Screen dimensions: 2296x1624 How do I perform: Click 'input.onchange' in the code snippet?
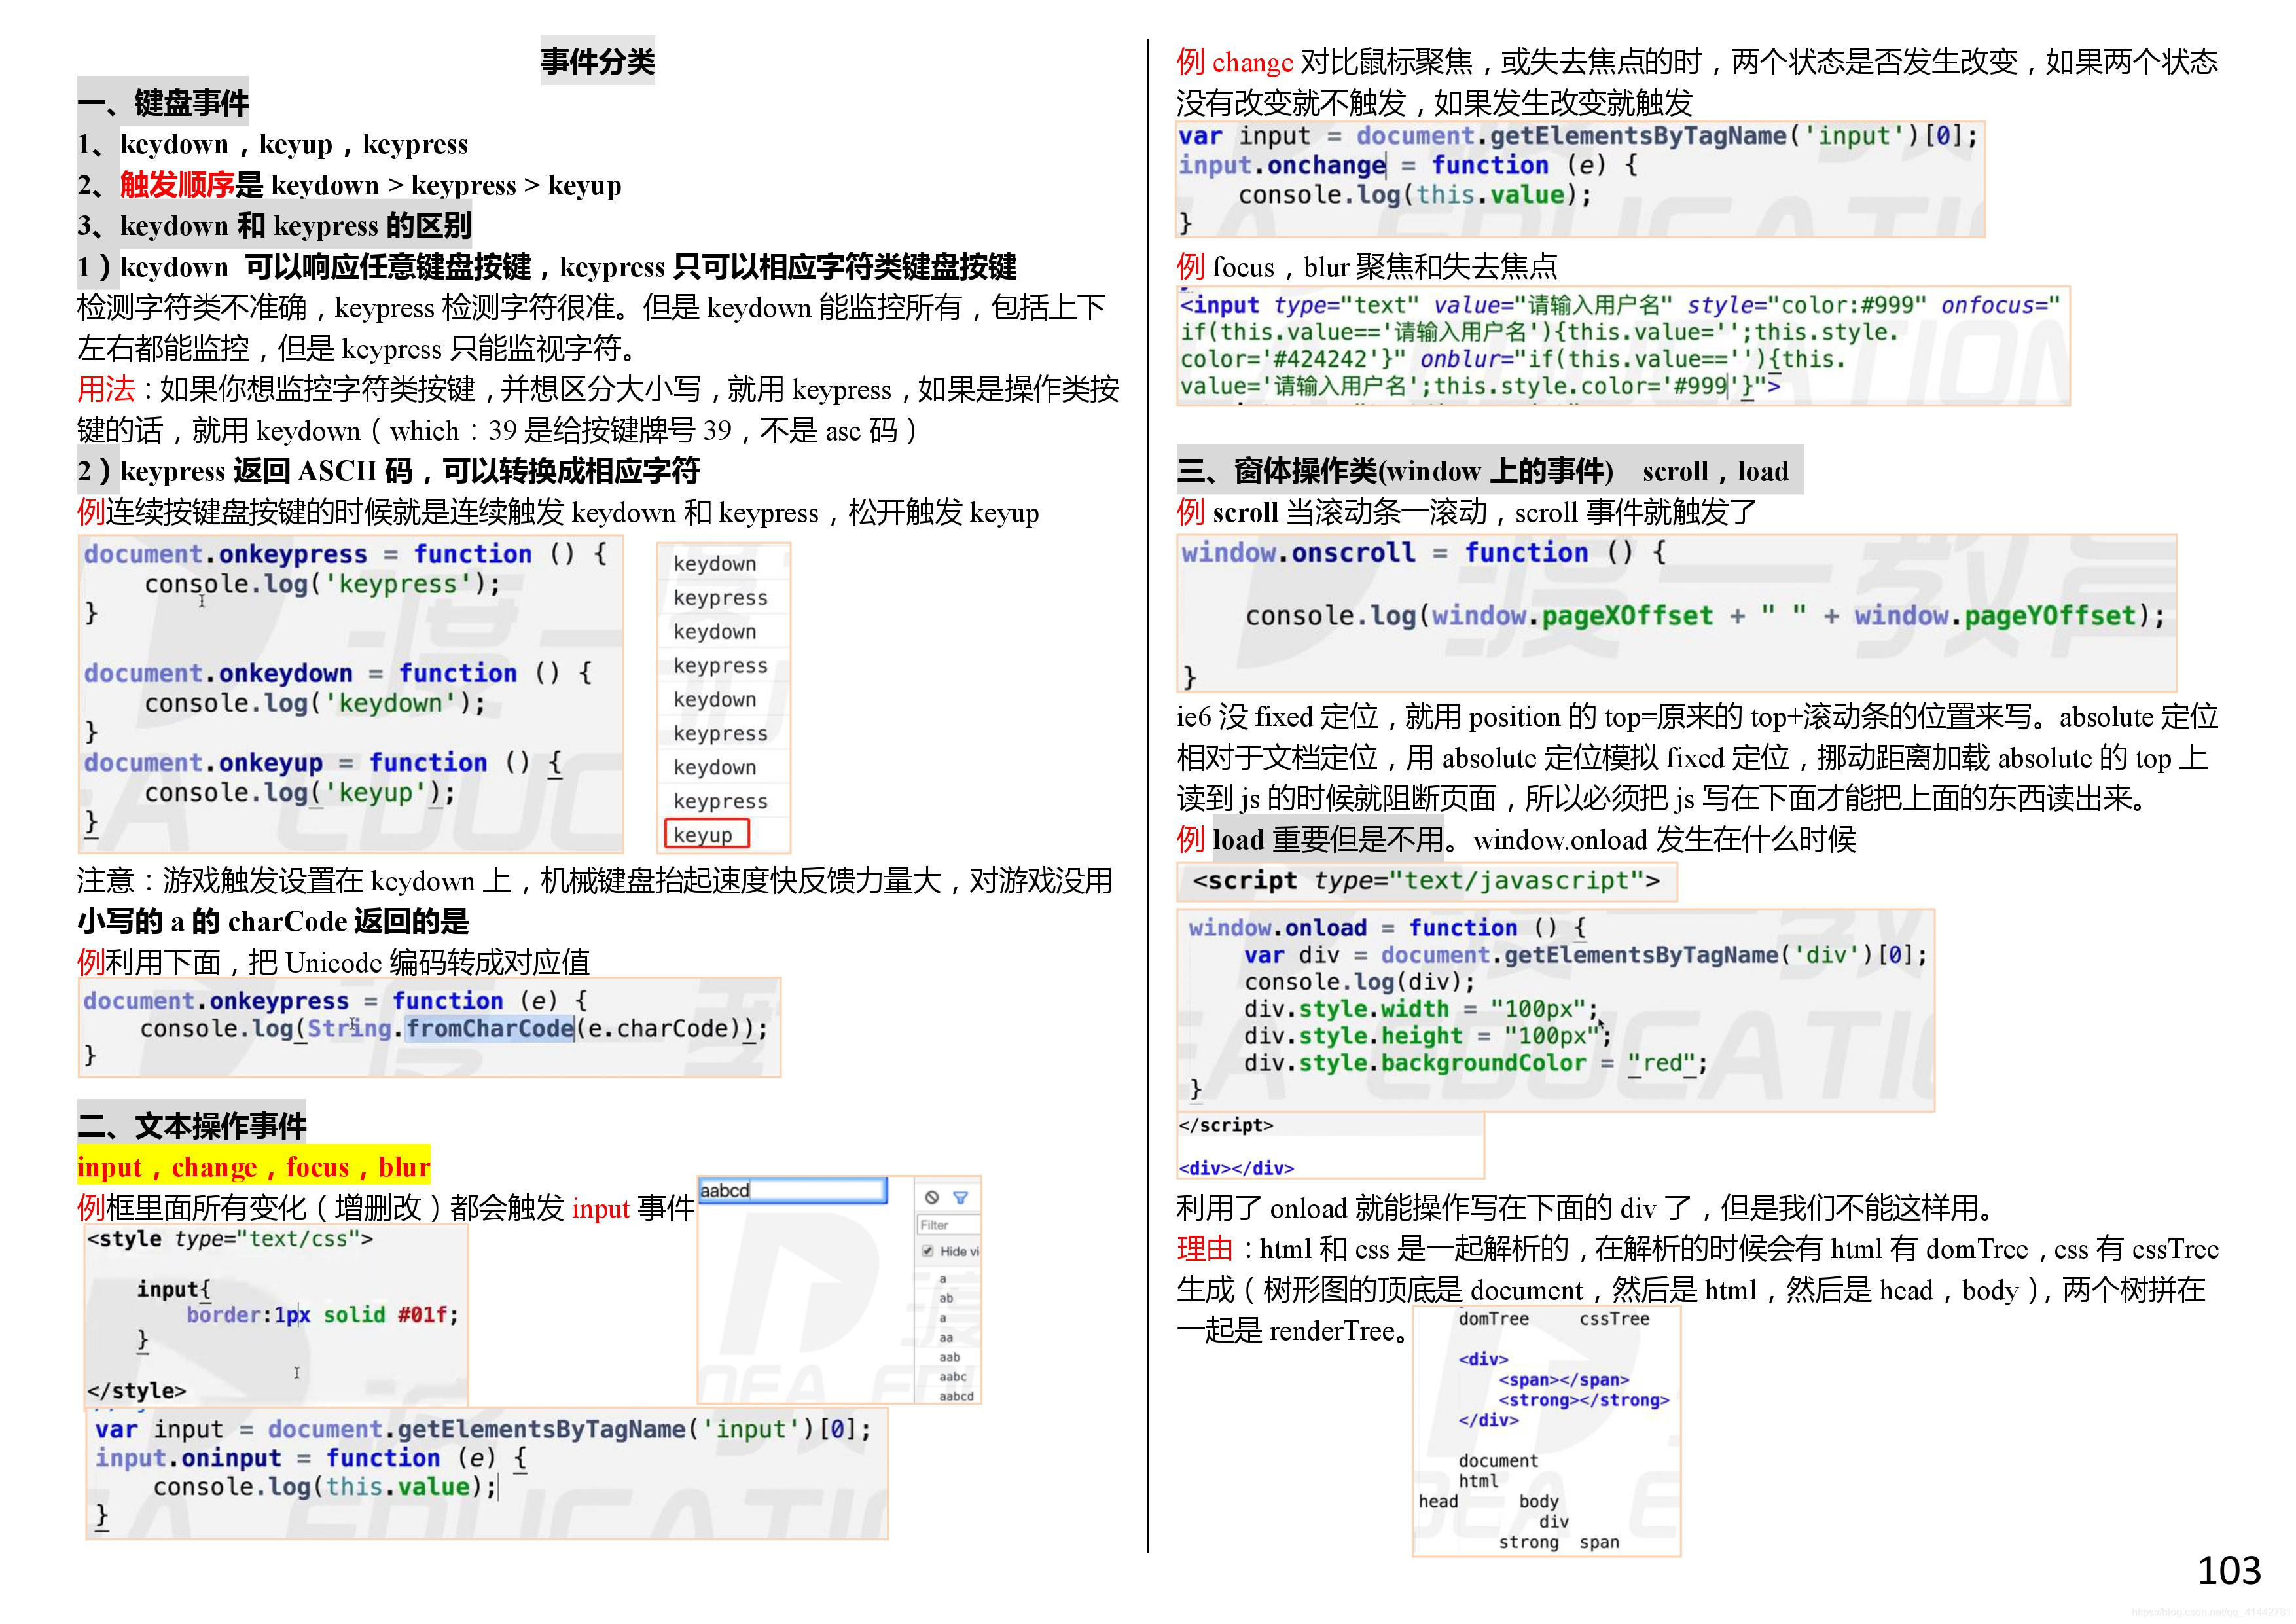[1281, 165]
